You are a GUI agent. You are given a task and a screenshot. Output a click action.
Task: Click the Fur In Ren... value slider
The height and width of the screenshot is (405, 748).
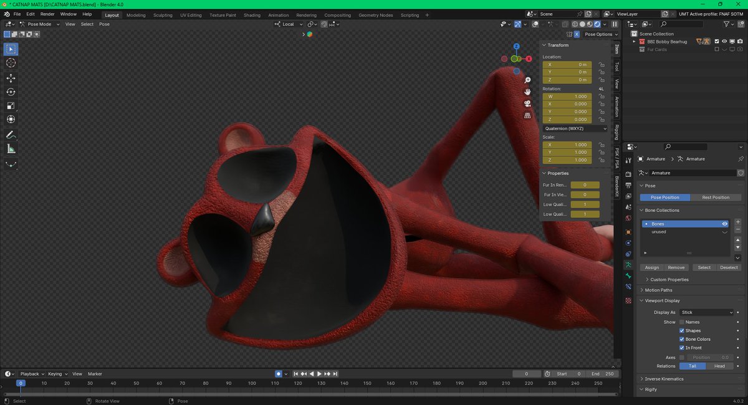(585, 185)
